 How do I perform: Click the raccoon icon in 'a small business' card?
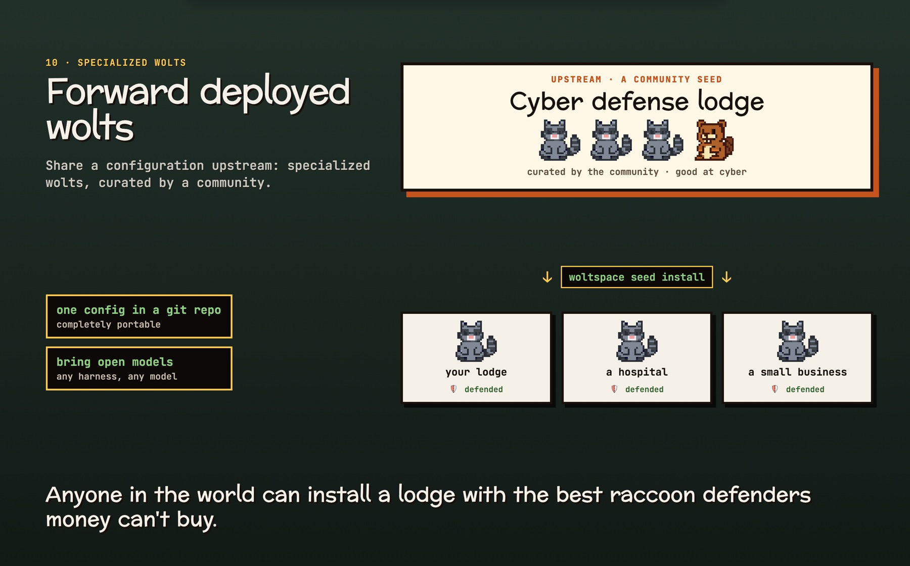(x=798, y=341)
